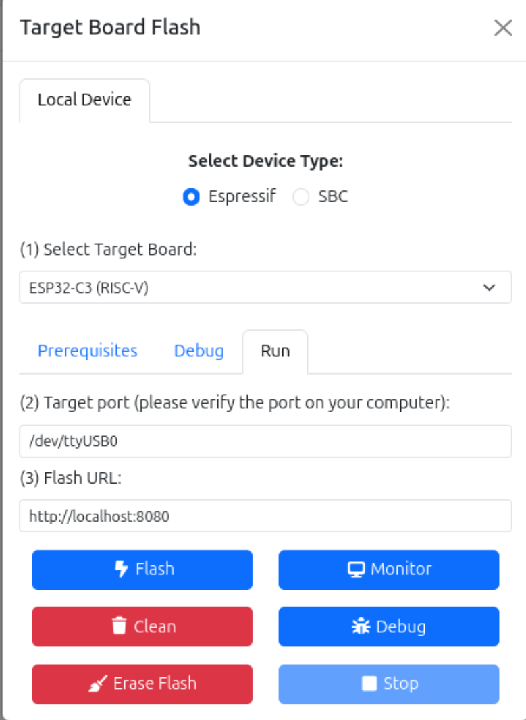
Task: Click the square Stop icon
Action: pos(369,684)
